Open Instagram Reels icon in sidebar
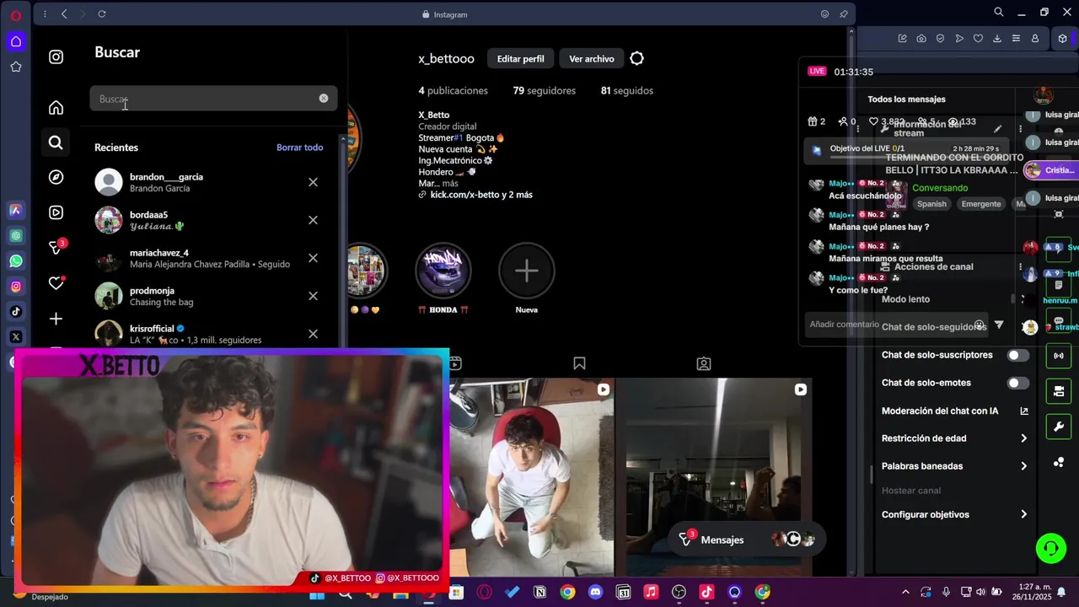 [56, 212]
